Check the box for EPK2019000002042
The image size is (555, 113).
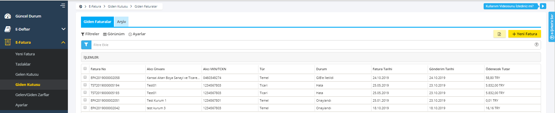85,108
